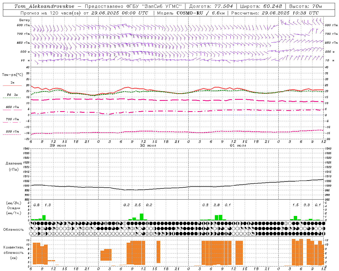Screen dimensions: 339x271
Task: Click the "Облачность" cloud cover label
Action: tap(14, 230)
